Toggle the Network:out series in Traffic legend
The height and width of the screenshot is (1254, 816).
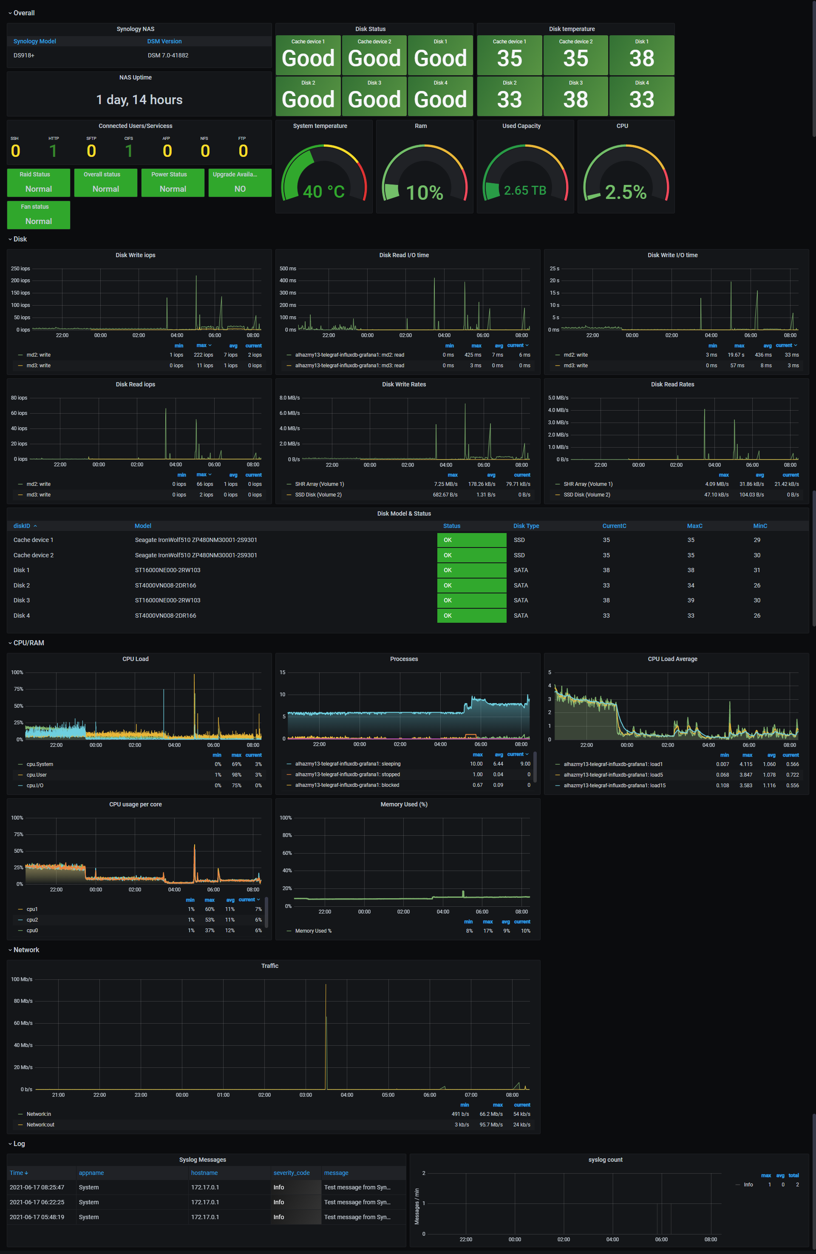[x=40, y=1124]
